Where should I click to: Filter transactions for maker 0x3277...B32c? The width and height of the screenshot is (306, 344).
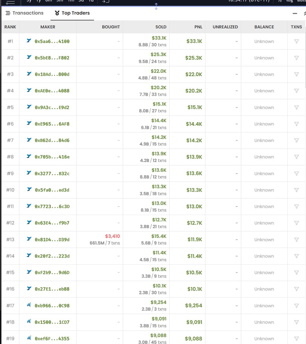297,173
